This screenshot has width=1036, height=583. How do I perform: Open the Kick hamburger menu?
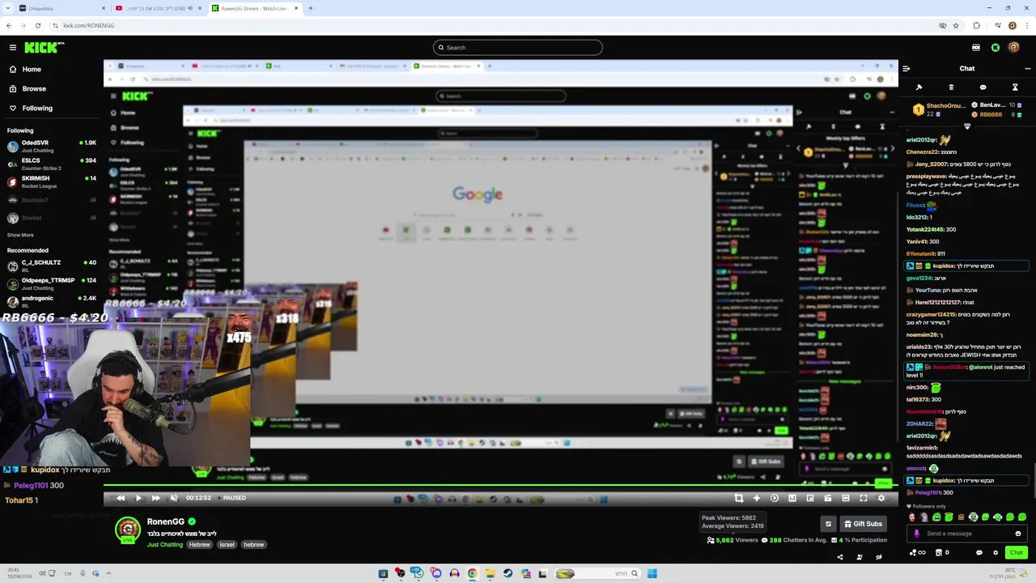click(x=12, y=48)
